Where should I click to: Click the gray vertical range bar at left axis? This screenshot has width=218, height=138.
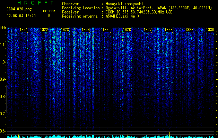(x=7, y=99)
